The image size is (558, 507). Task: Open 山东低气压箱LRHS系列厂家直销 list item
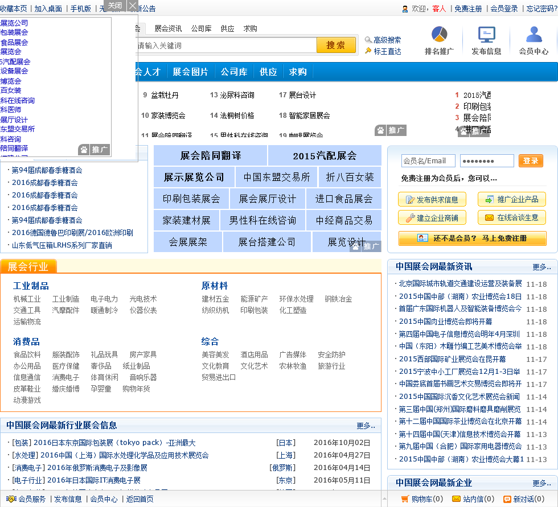point(62,245)
